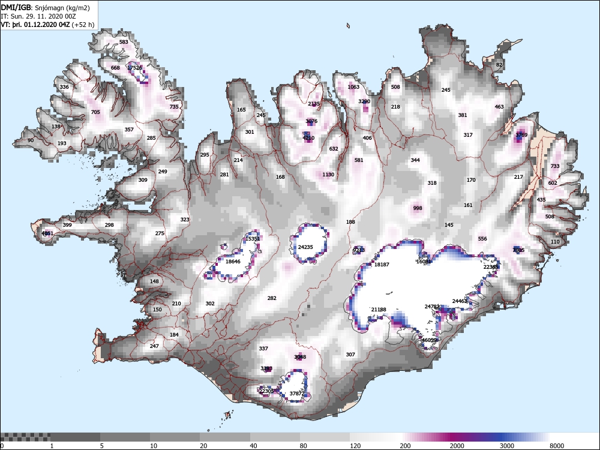Select the checkered 0–1 segment of the color scale

[x=25, y=437]
